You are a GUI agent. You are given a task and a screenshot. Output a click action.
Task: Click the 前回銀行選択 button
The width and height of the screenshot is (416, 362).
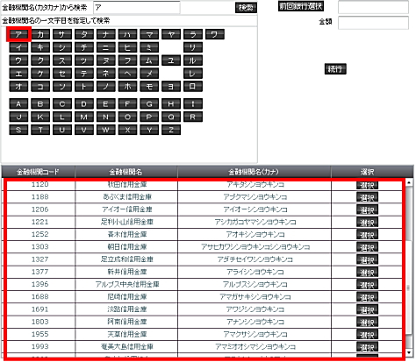pos(301,6)
